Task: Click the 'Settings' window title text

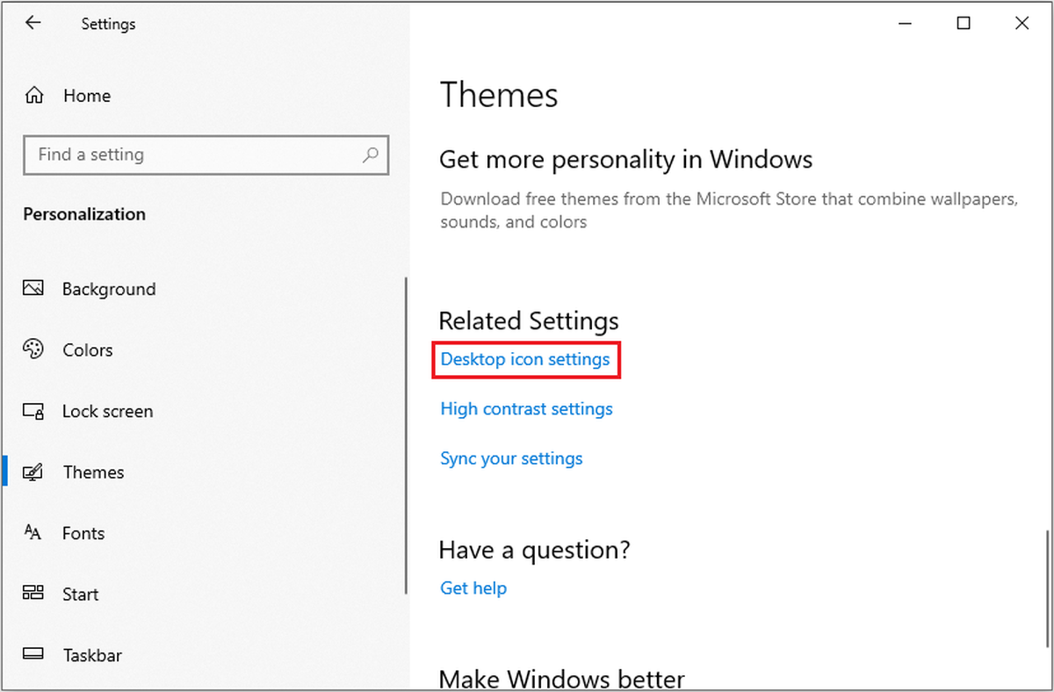Action: click(x=109, y=25)
